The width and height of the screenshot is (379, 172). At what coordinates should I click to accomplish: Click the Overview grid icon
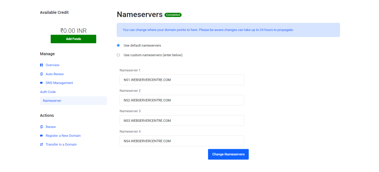point(41,65)
